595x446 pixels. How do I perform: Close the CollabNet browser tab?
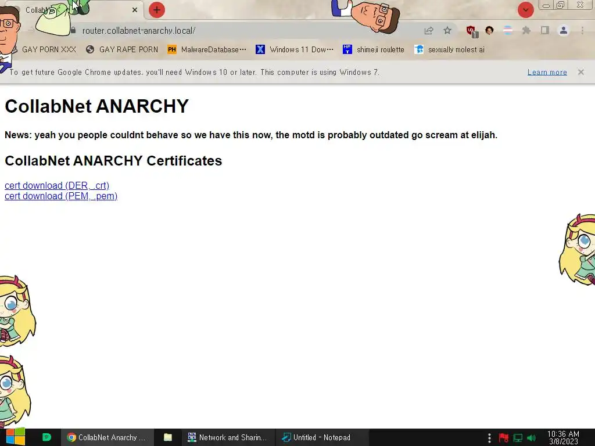tap(135, 10)
